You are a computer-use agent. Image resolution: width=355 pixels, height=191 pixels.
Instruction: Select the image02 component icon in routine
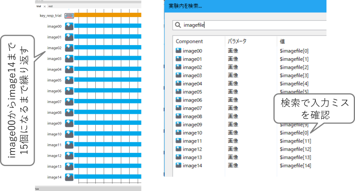click(69, 48)
